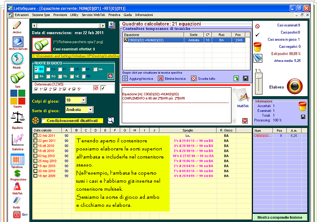The width and height of the screenshot is (317, 222).
Task: Open the Statistica chart icon
Action: (18, 140)
